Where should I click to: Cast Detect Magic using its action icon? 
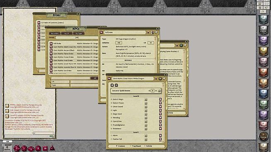coord(146,99)
